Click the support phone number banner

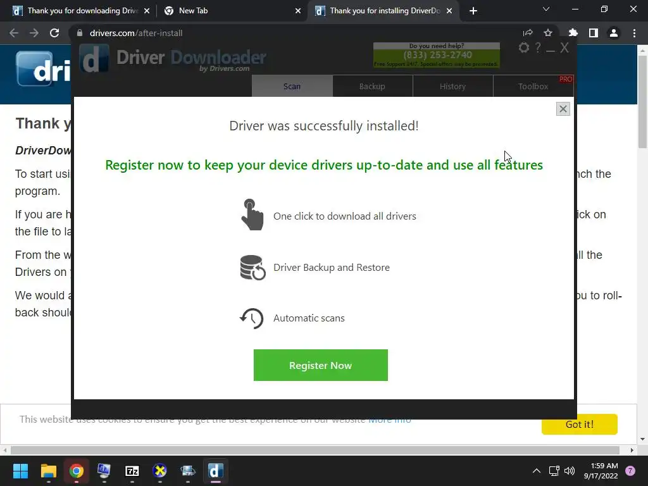point(437,55)
